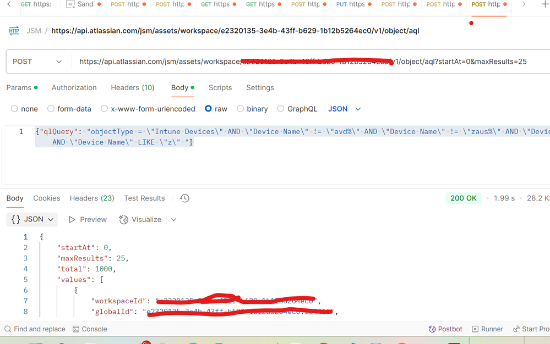Switch to the Sand tab

pyautogui.click(x=84, y=4)
